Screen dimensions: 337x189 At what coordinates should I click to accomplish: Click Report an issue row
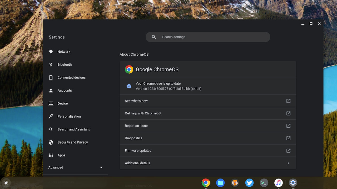pyautogui.click(x=208, y=126)
